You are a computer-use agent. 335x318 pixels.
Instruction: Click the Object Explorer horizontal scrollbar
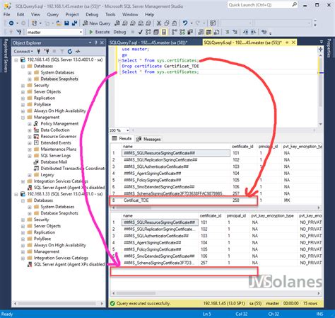pos(59,303)
